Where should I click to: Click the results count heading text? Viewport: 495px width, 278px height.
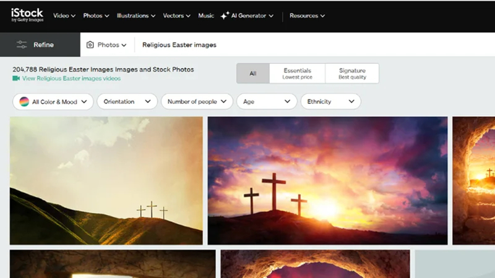(x=103, y=69)
